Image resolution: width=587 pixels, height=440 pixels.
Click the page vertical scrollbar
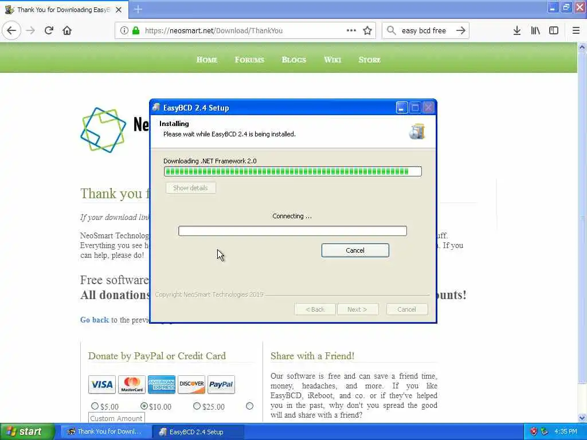click(x=582, y=217)
